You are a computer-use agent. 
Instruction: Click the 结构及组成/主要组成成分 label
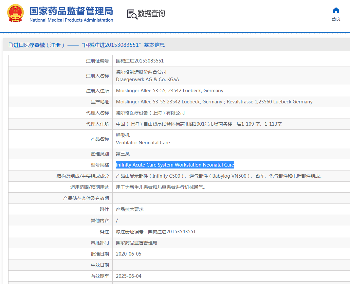click(x=83, y=176)
